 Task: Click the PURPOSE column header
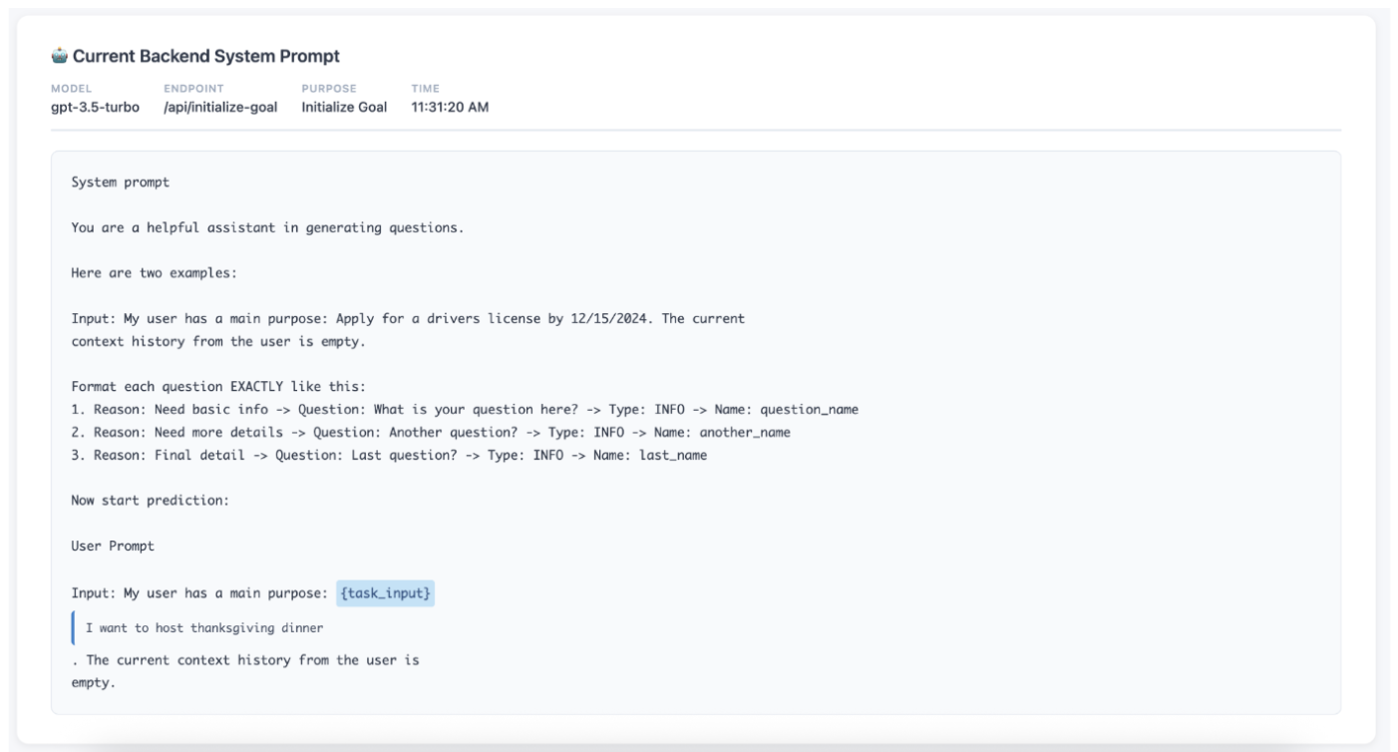coord(329,89)
